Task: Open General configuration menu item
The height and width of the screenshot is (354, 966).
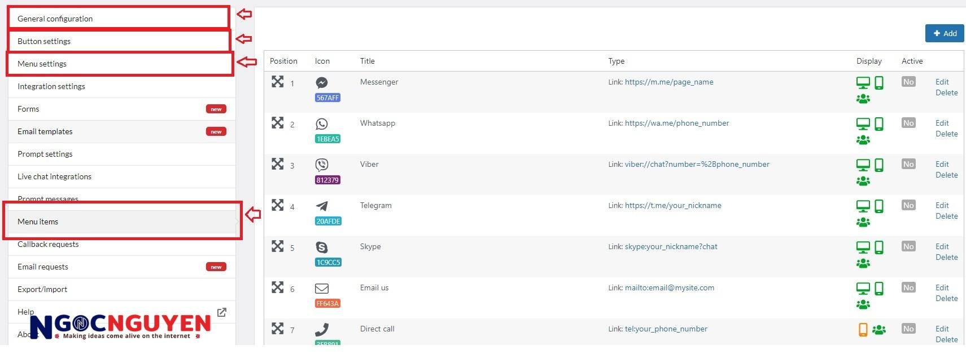Action: [55, 19]
